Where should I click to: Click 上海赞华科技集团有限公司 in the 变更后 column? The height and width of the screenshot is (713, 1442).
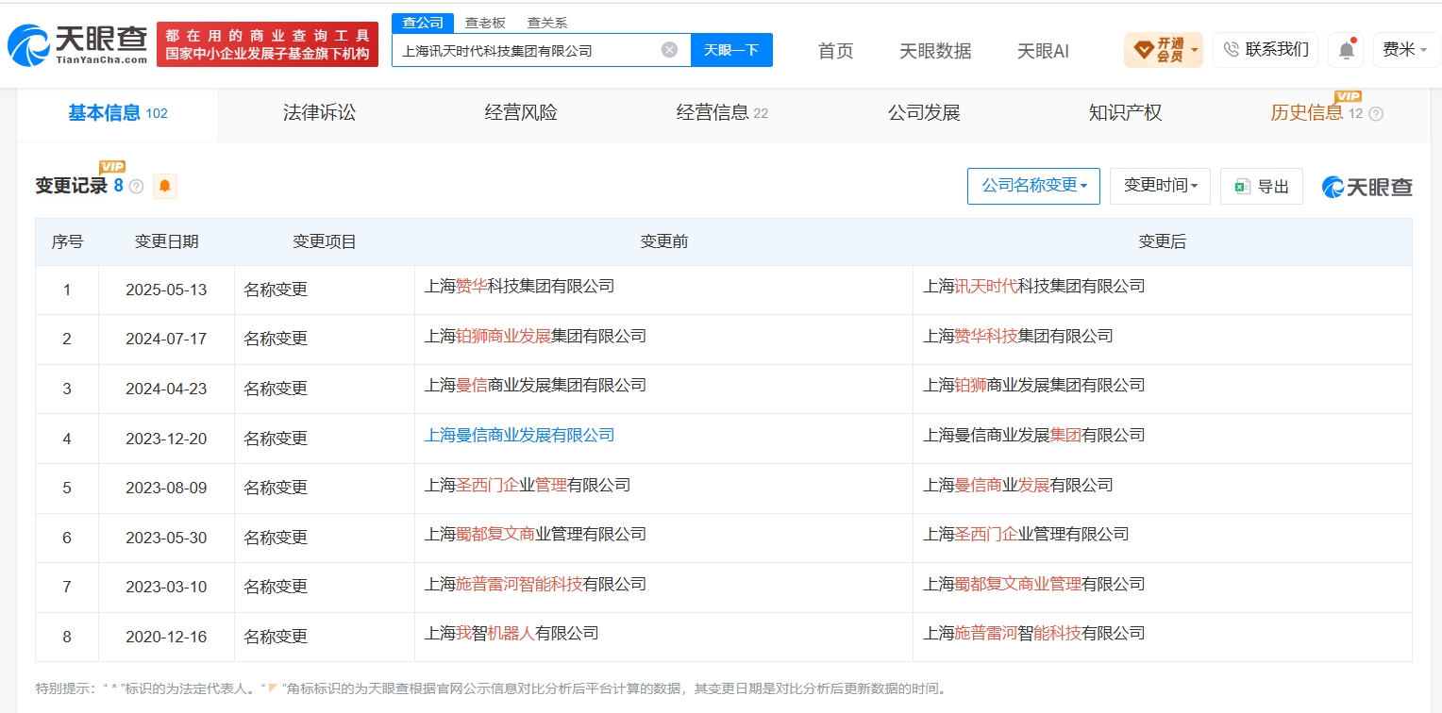click(x=1018, y=336)
